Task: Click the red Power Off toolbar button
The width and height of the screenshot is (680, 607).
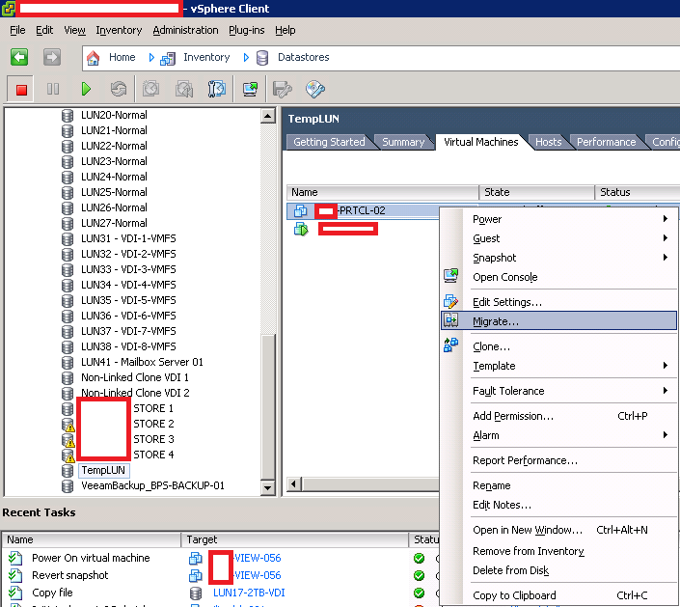Action: pos(21,90)
